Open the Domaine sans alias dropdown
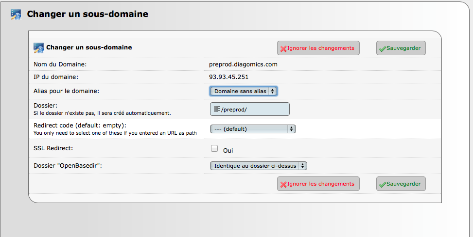473x237 pixels. pyautogui.click(x=243, y=91)
